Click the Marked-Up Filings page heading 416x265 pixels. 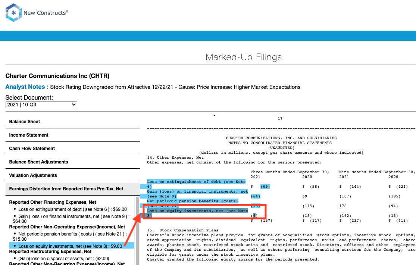tap(244, 57)
